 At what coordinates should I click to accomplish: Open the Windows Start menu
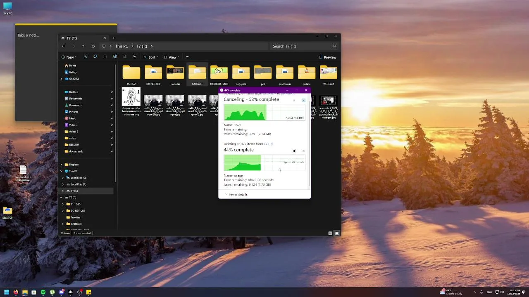coord(7,292)
